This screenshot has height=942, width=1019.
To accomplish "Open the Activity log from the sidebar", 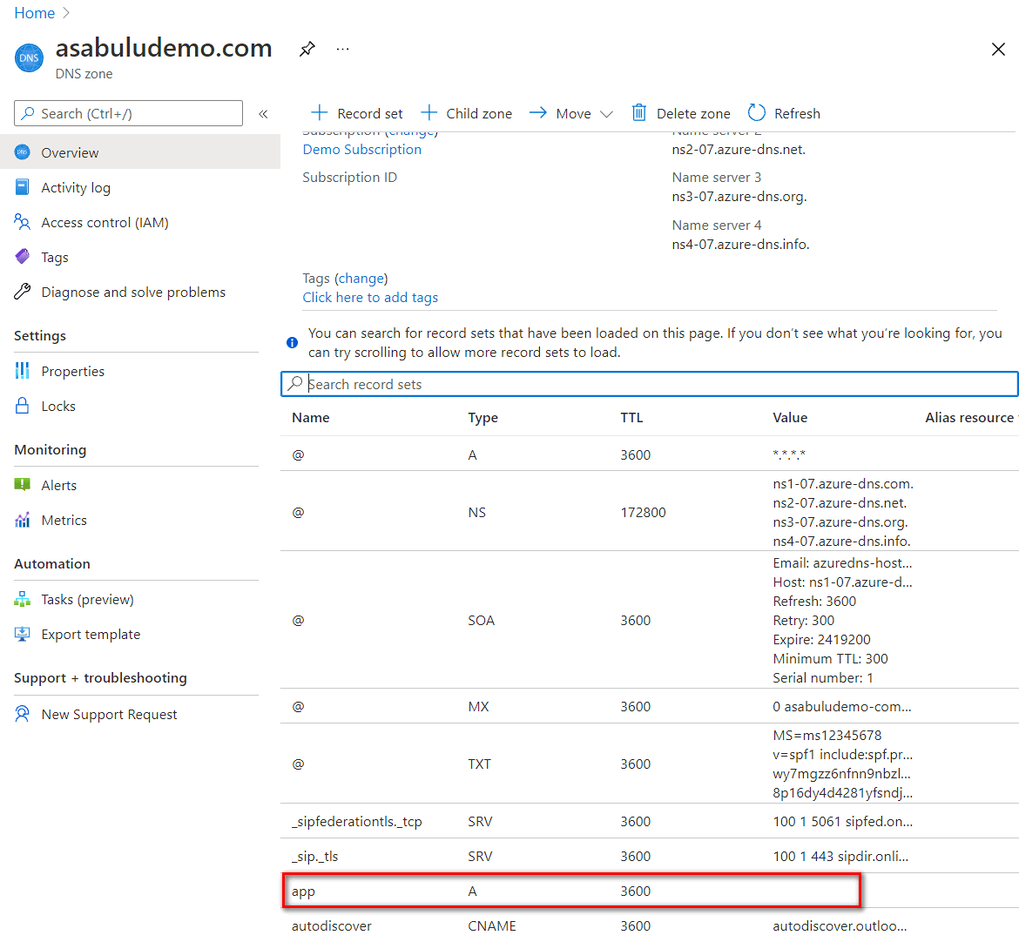I will [x=84, y=186].
